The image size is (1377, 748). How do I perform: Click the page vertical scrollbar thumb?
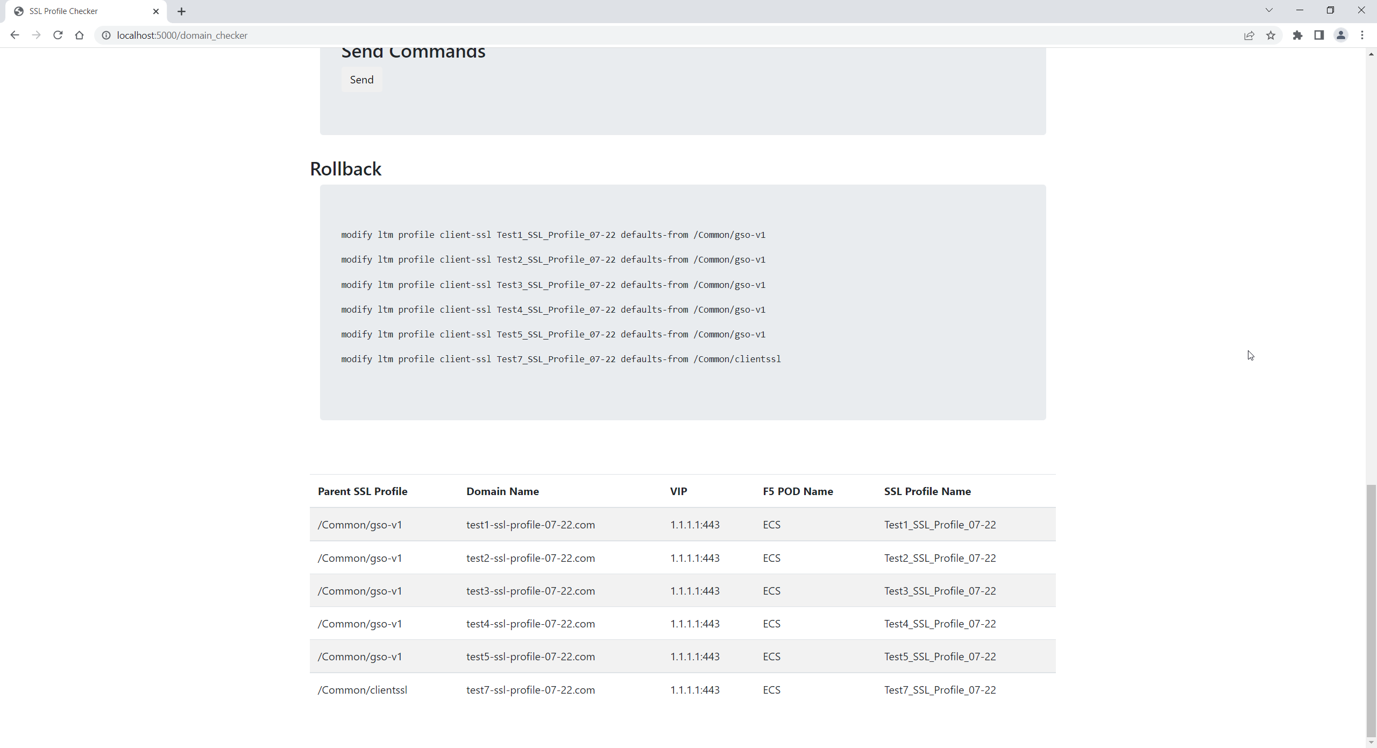(x=1371, y=611)
